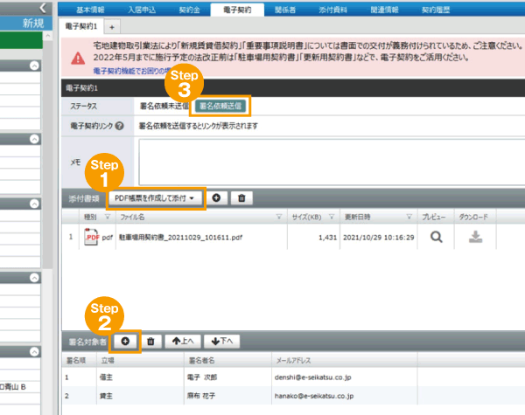Open the 基本情報 tab

90,10
